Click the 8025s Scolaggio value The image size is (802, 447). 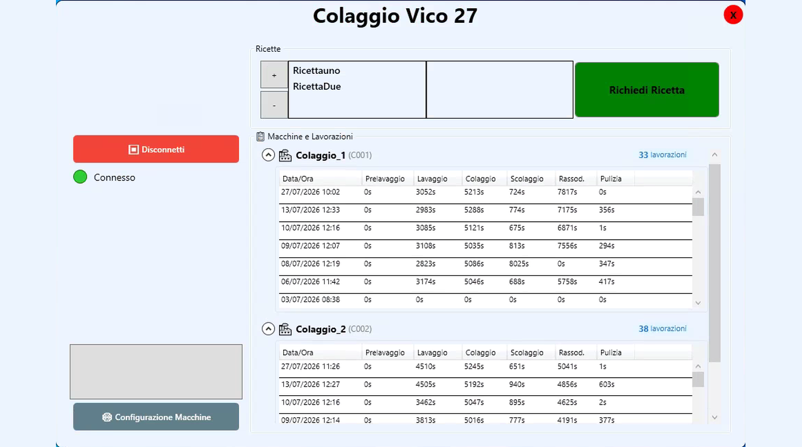point(519,264)
